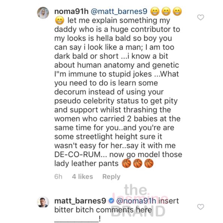Click the first grinning emoji after @matt_barnes9
Image resolution: width=223 pixels, height=223 pixels.
(155, 12)
